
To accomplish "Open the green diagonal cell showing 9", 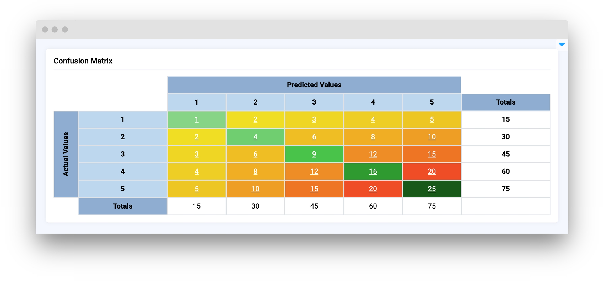I will pyautogui.click(x=314, y=154).
